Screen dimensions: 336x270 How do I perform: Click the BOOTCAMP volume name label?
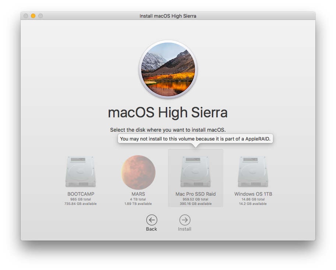coord(81,194)
